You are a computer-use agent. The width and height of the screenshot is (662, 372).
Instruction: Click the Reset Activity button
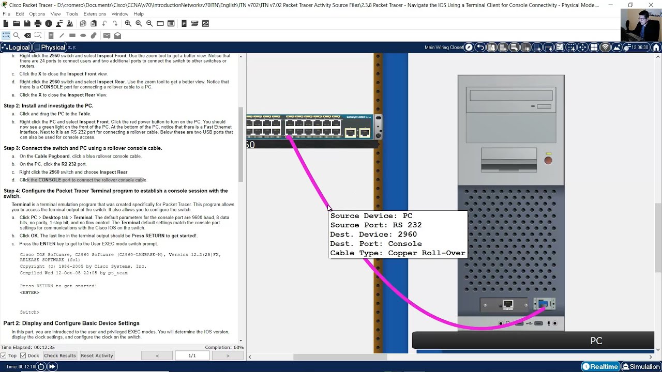(x=97, y=355)
